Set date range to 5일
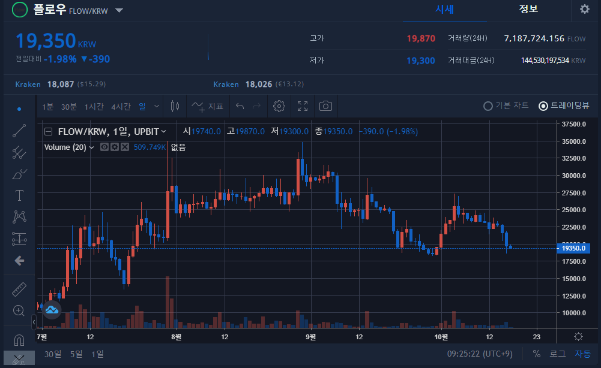Viewport: 601px width, 368px height. click(x=76, y=354)
